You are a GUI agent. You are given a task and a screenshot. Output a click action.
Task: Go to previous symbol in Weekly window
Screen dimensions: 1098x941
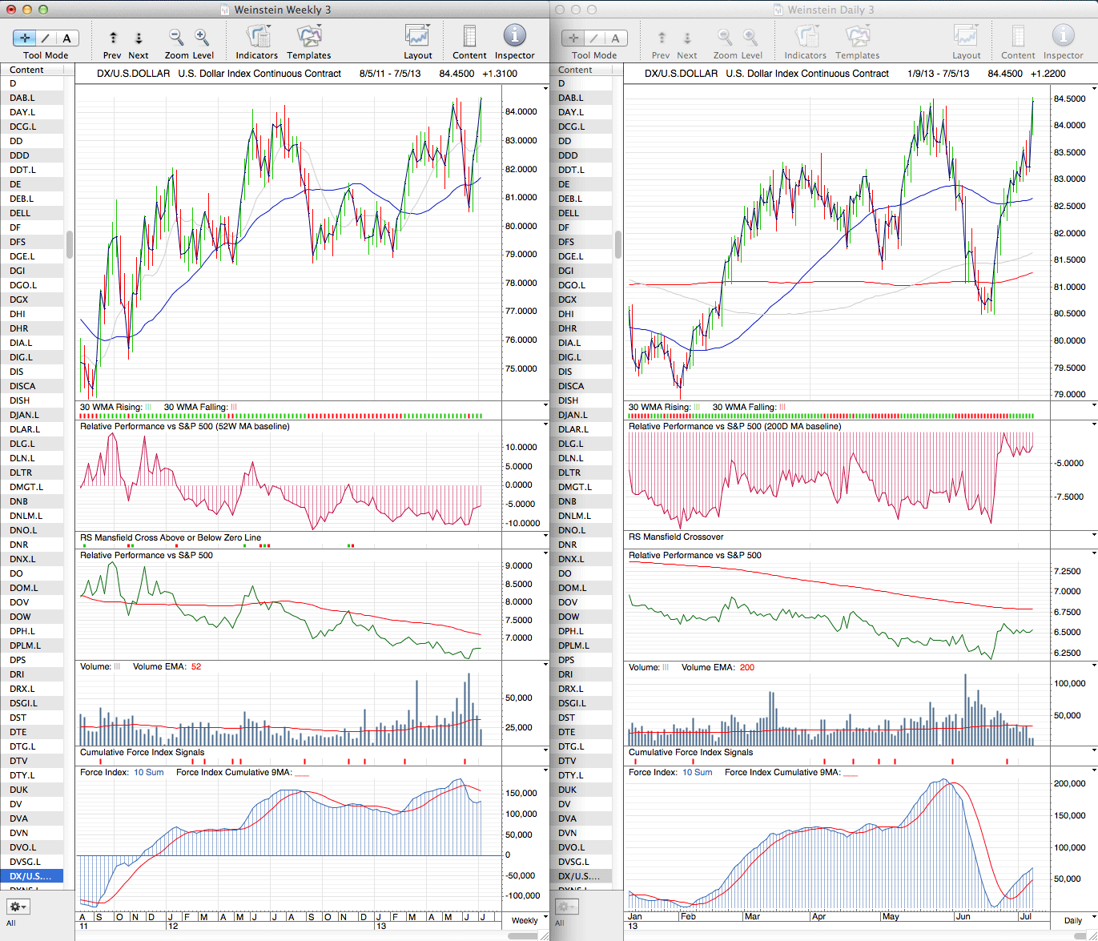113,38
